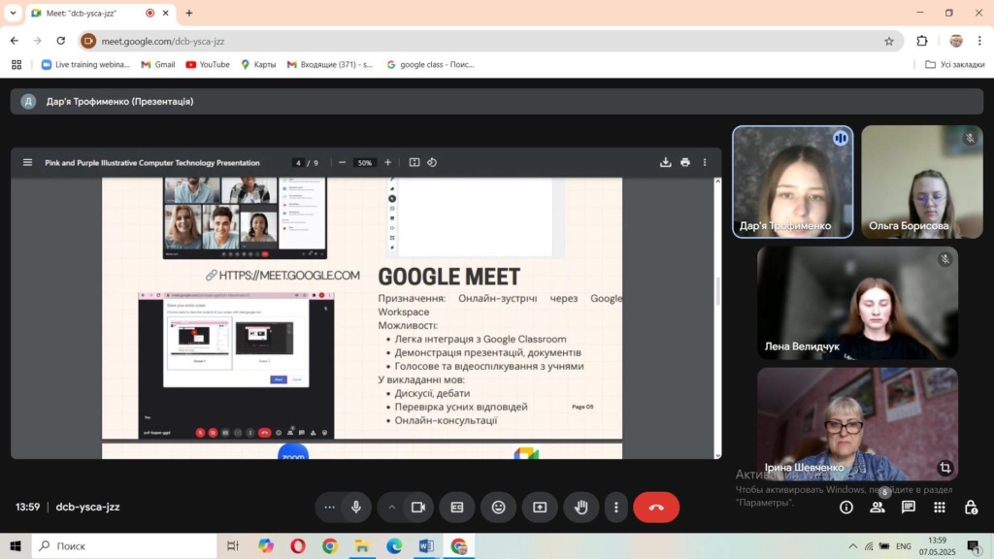Click the PDF scroll down arrow
The height and width of the screenshot is (559, 994).
(717, 454)
